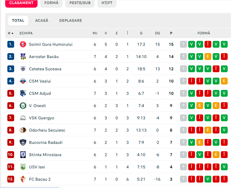The height and width of the screenshot is (188, 232).
Task: Sort standings by DG goal difference header
Action: [157, 33]
